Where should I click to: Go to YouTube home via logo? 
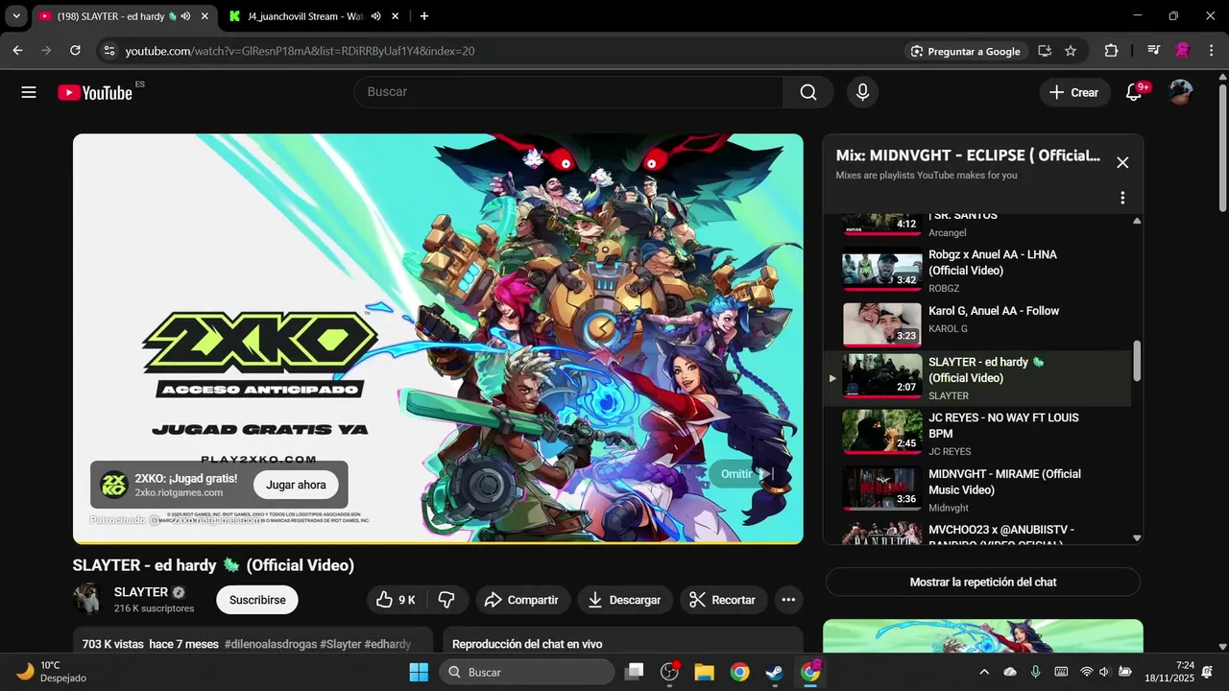[95, 92]
